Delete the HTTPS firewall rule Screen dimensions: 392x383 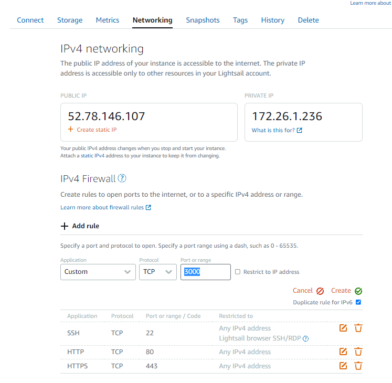point(358,366)
